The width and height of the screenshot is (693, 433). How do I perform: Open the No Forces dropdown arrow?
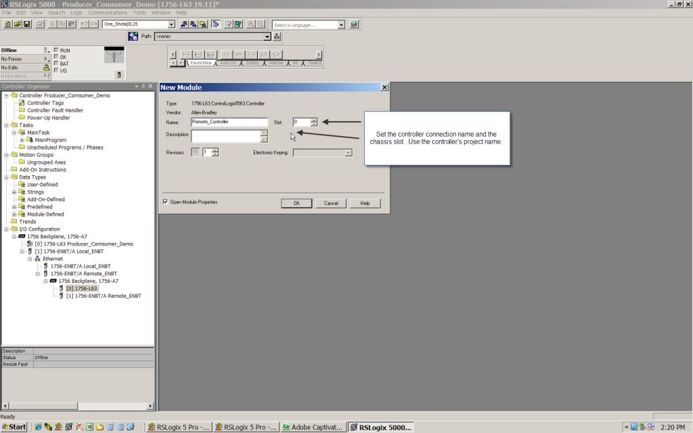tap(46, 59)
